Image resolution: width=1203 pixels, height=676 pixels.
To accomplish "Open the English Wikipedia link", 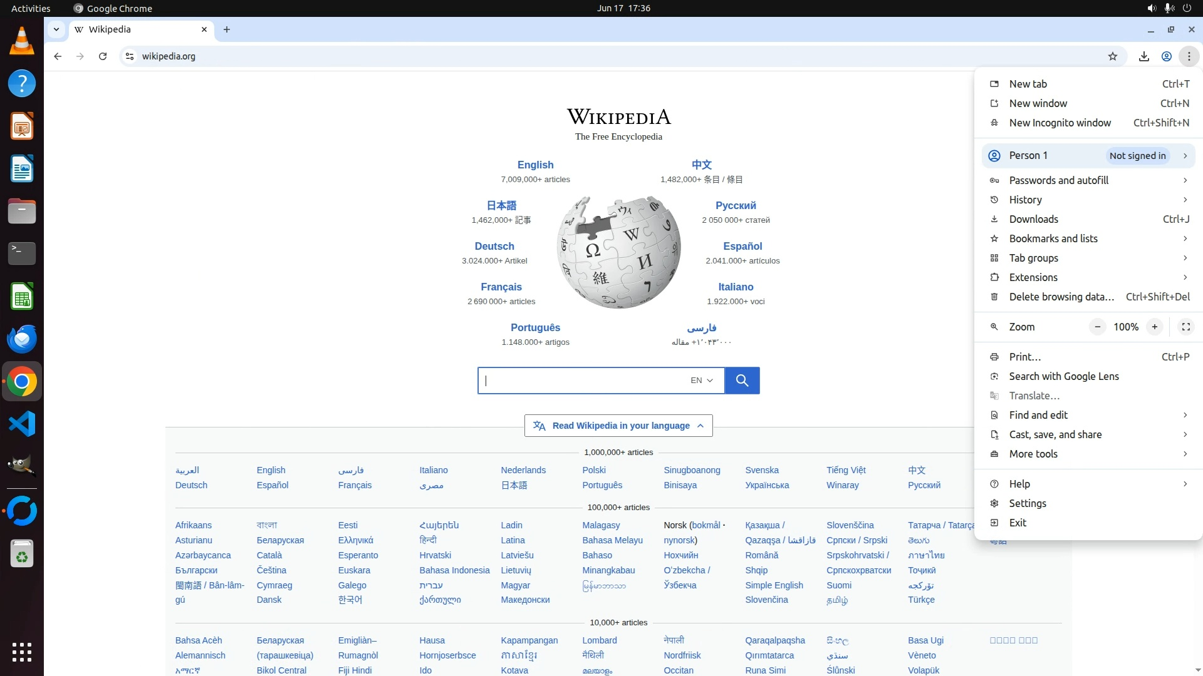I will click(535, 165).
